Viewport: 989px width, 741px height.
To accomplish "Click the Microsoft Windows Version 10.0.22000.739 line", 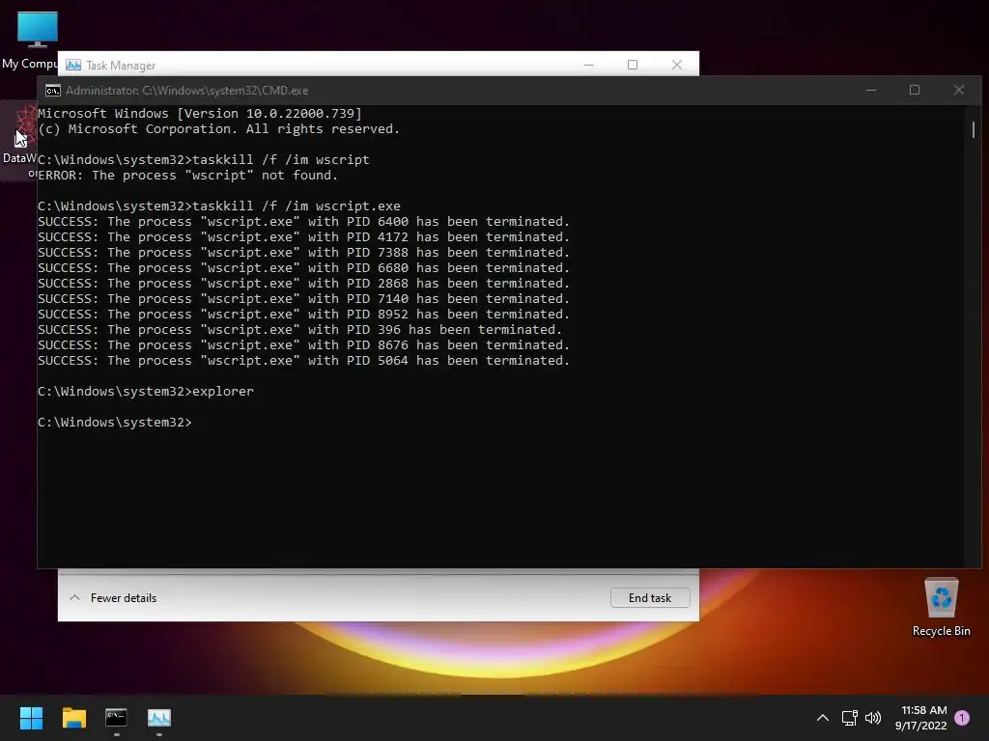I will pos(200,114).
